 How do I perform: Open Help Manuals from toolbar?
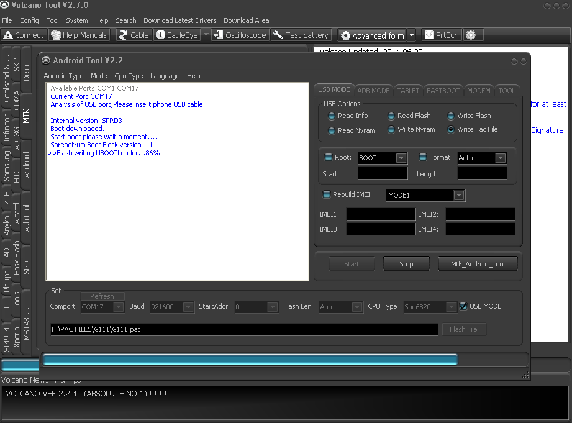click(x=79, y=35)
